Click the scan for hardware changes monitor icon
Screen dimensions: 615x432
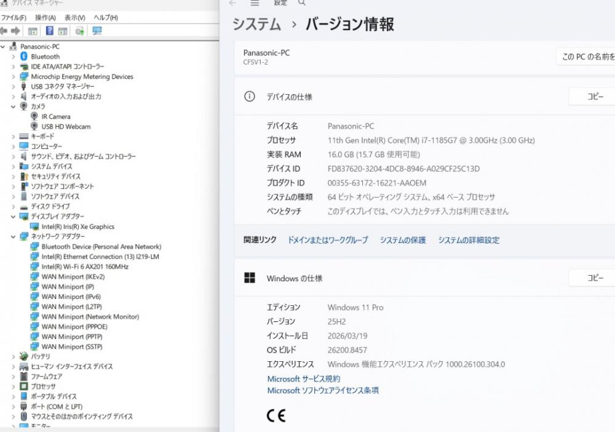(x=97, y=31)
